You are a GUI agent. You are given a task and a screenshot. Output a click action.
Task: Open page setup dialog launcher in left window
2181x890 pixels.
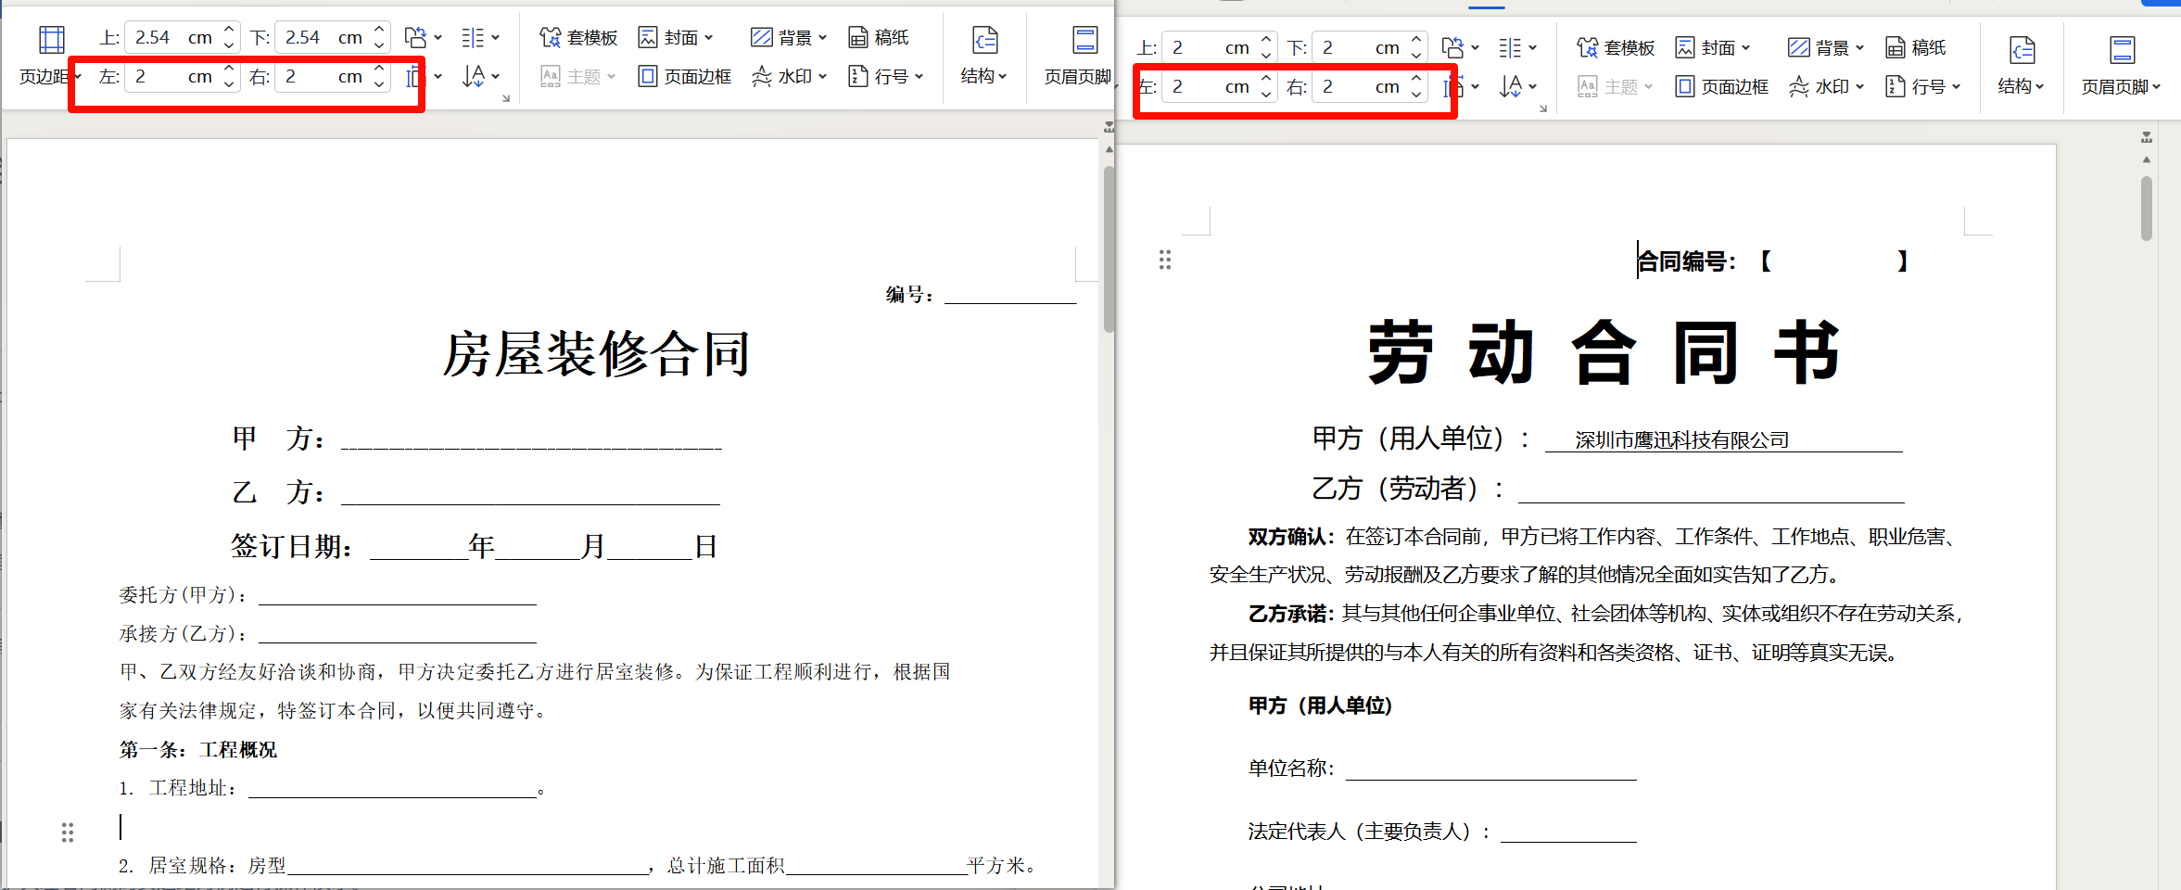coord(506,98)
